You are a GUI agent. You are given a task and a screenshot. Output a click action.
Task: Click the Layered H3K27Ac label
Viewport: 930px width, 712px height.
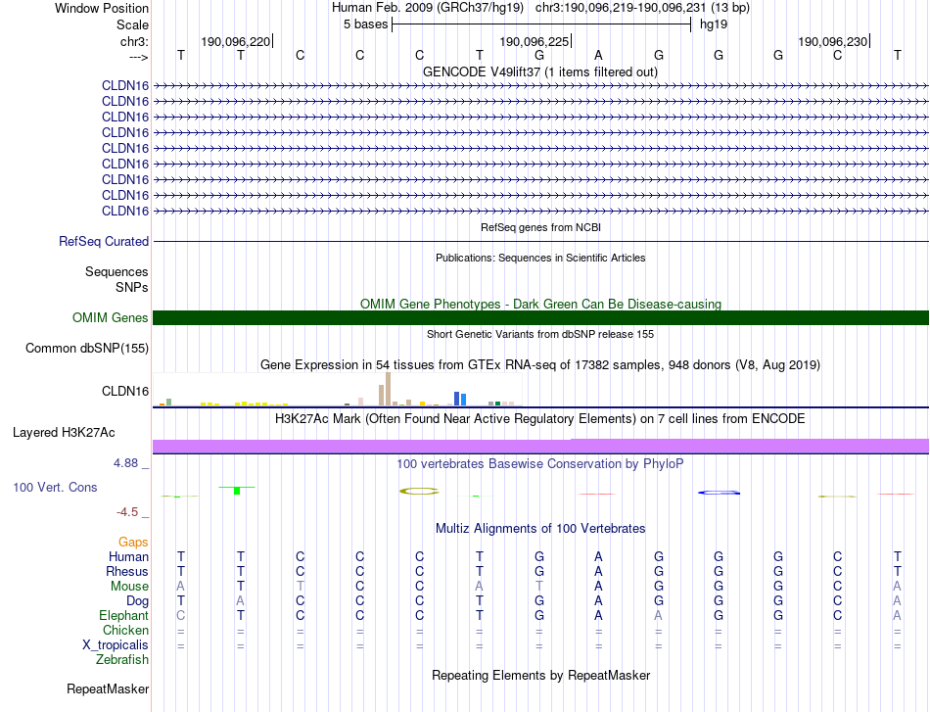[x=64, y=433]
